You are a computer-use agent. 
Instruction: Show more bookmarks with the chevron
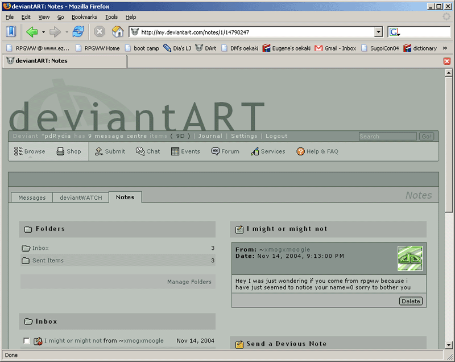coord(445,48)
